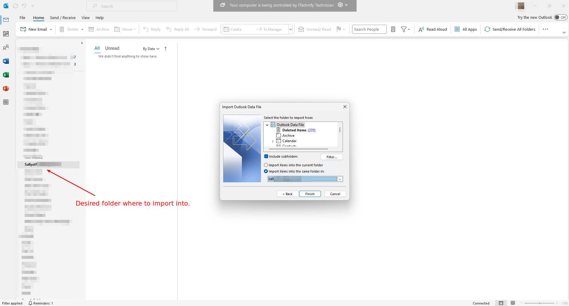Open the Move dropdown
569x306 pixels.
(125, 29)
